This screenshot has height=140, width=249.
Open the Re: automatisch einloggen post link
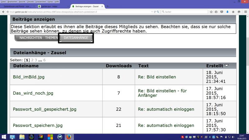(166, 109)
